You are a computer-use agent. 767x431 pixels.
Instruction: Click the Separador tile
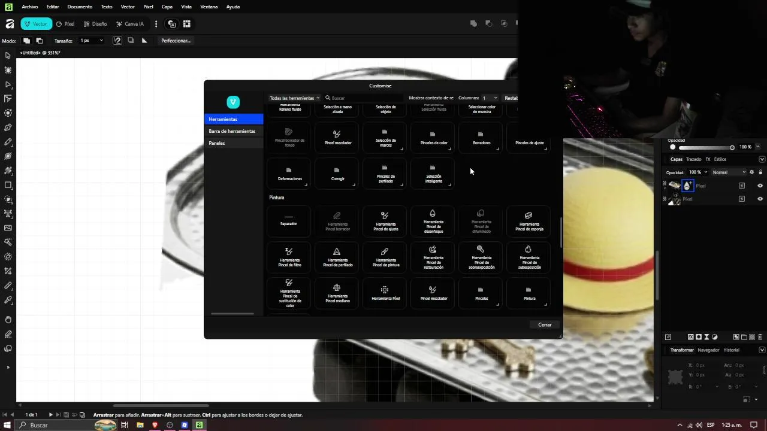(289, 221)
